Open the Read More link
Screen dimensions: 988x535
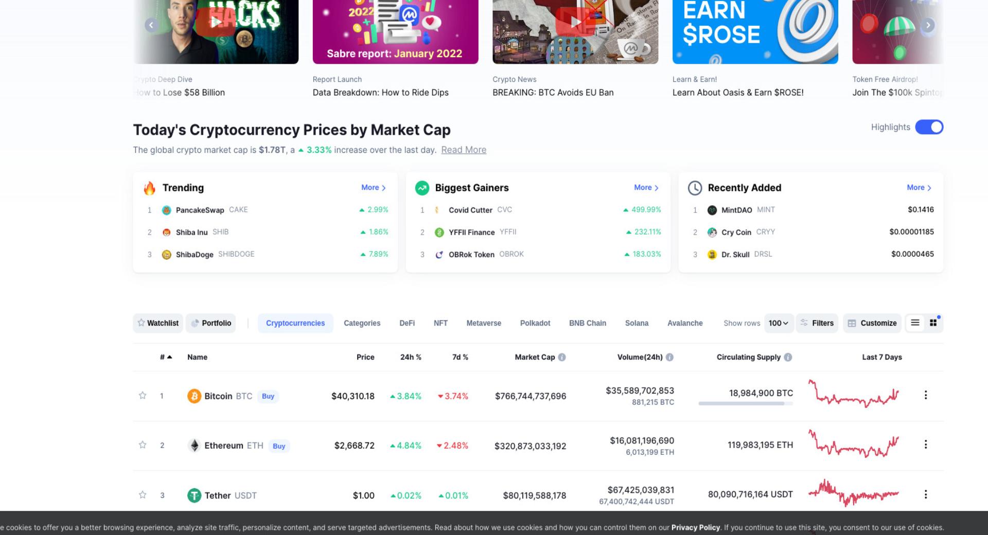(464, 150)
